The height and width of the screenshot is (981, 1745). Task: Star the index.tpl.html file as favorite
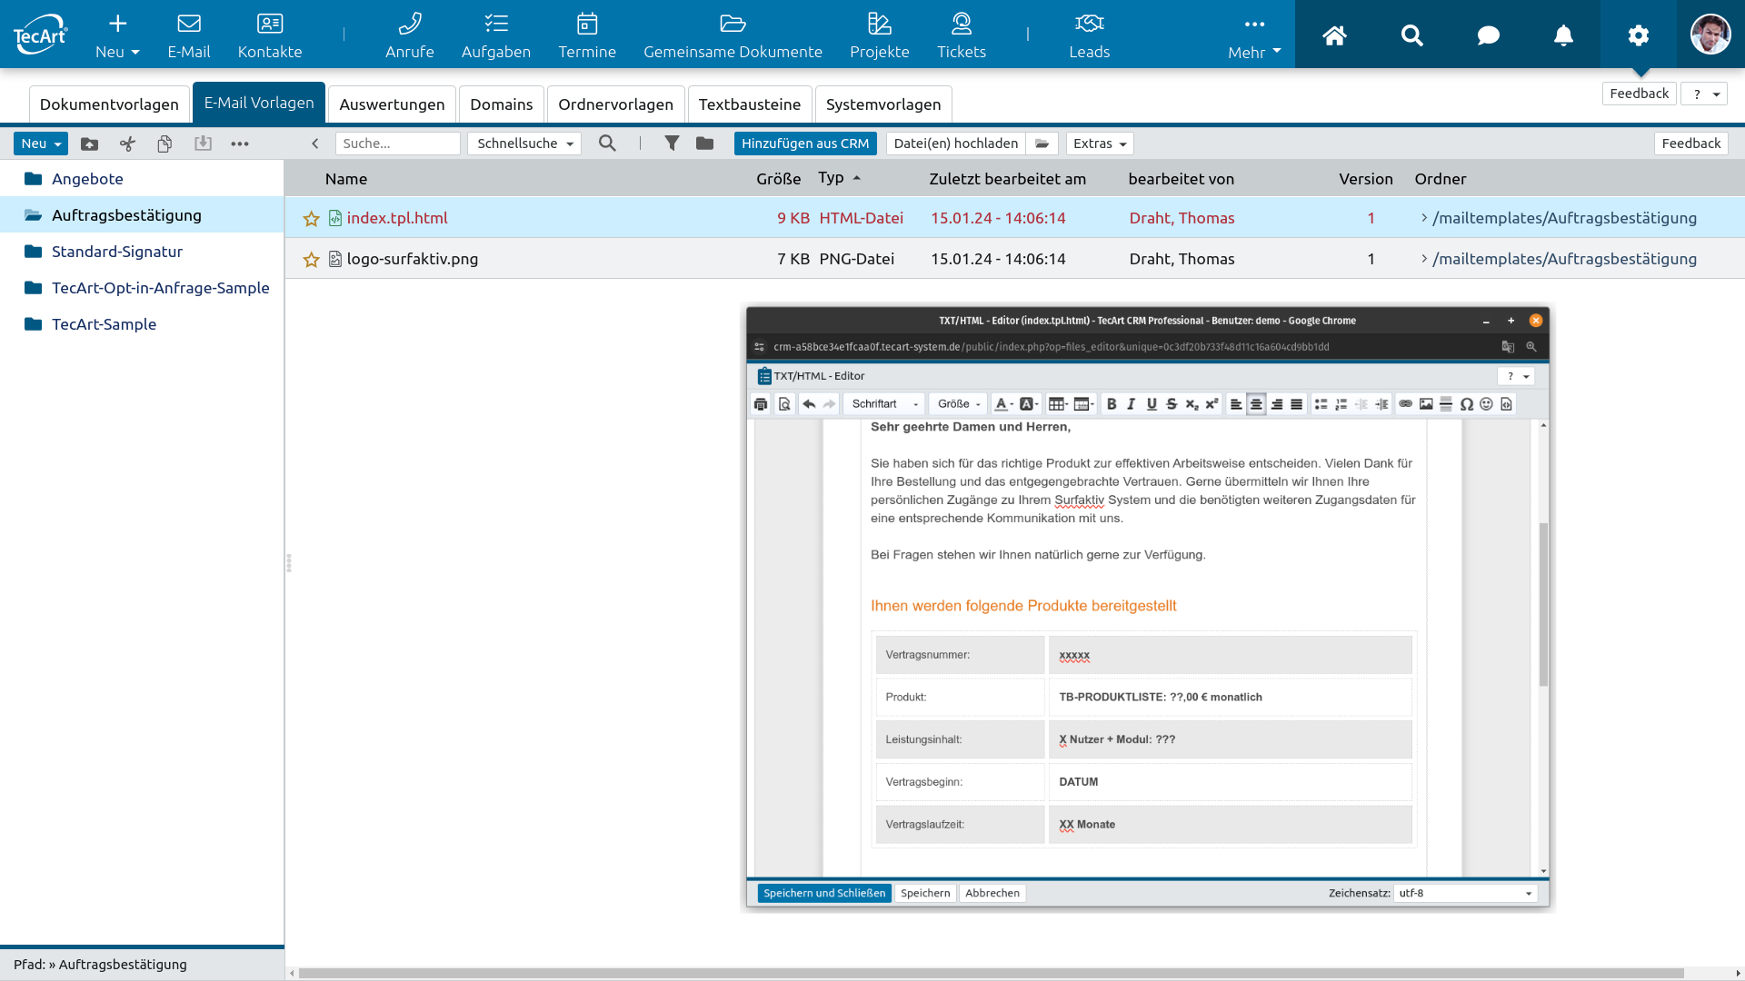pyautogui.click(x=311, y=218)
